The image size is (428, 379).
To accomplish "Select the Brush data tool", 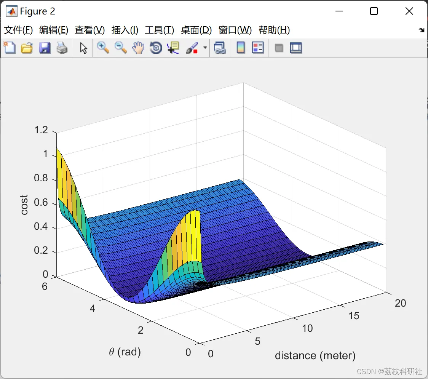I will (192, 48).
